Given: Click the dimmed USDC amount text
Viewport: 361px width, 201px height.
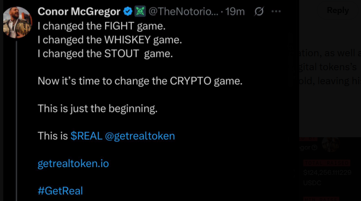Looking at the screenshot, I should click(326, 173).
